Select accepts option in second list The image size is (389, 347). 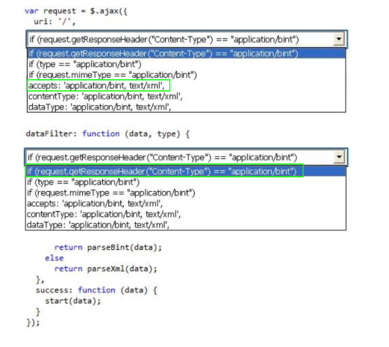[186, 204]
